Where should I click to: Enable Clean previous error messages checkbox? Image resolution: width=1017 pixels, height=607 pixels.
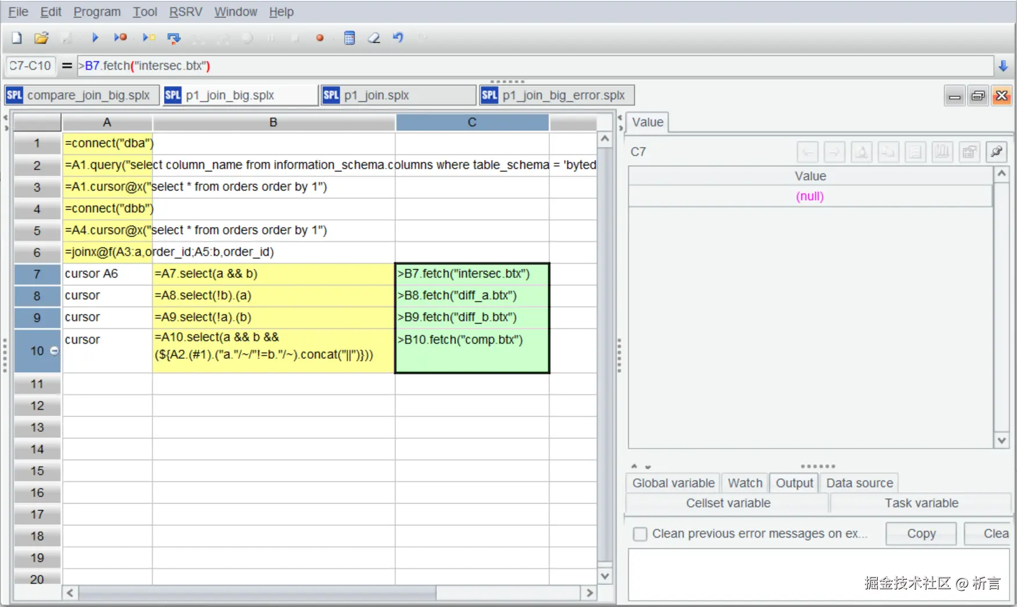point(640,534)
